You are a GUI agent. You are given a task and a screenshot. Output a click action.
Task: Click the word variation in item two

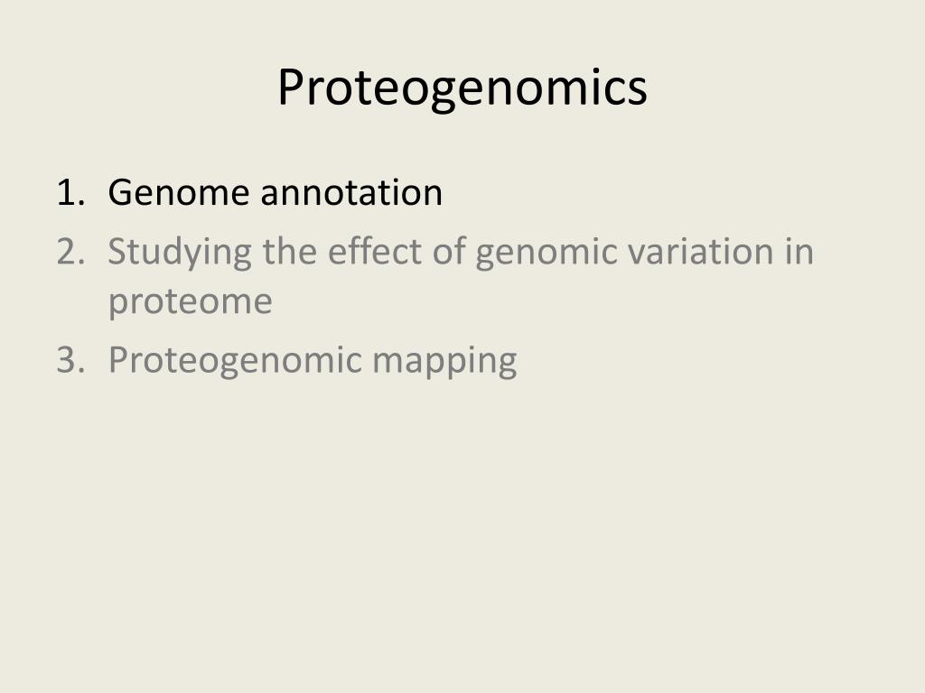700,252
